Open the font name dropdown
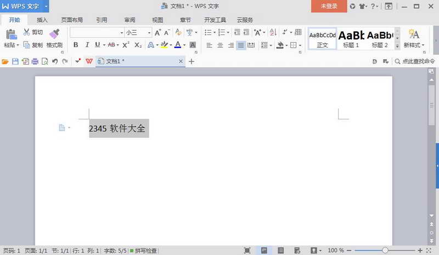The image size is (439, 255). [x=122, y=33]
